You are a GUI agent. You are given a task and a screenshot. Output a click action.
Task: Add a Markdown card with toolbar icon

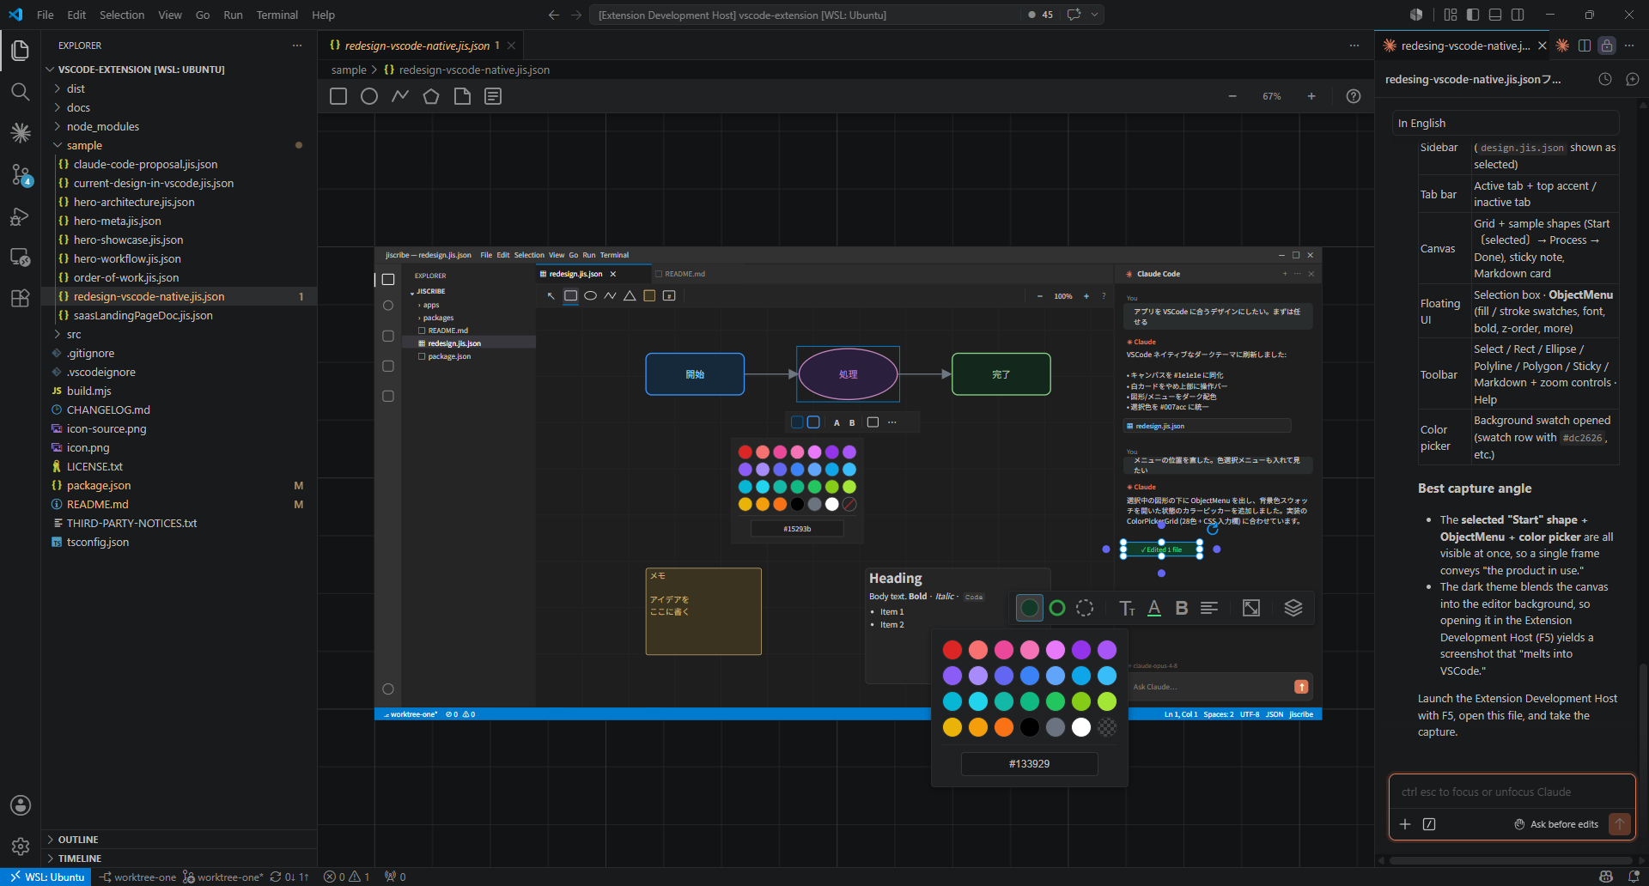493,96
